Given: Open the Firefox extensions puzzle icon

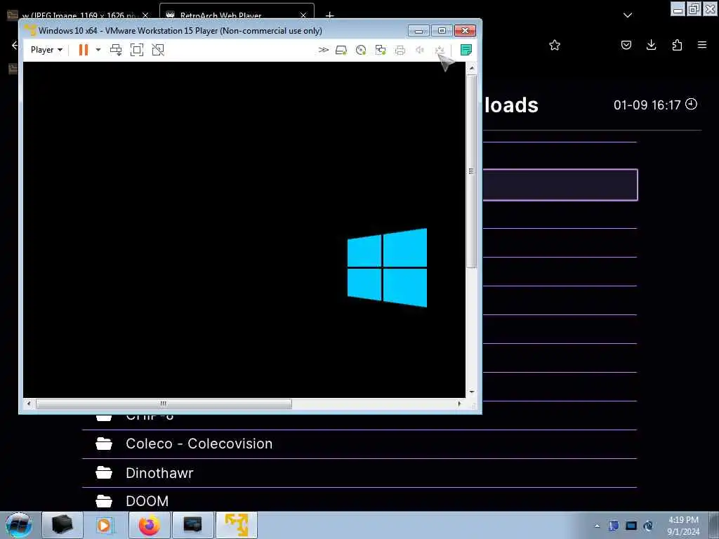Looking at the screenshot, I should coord(677,45).
